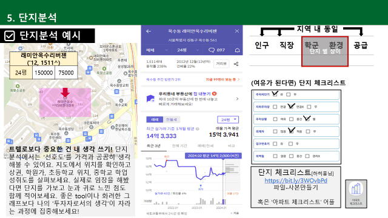Click the 옥수중앙교회 marker on the map

[119, 81]
